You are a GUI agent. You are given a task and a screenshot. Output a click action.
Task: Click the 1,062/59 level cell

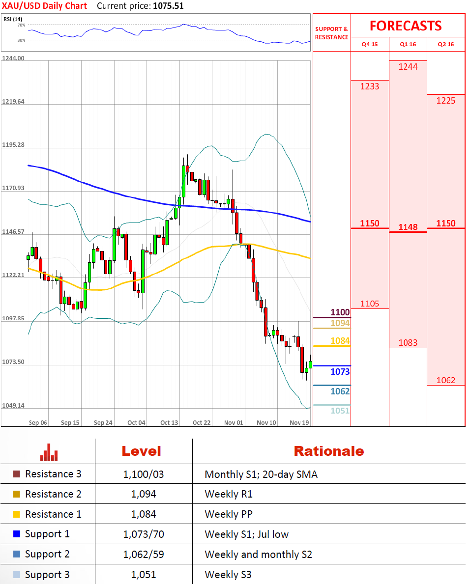pyautogui.click(x=144, y=555)
